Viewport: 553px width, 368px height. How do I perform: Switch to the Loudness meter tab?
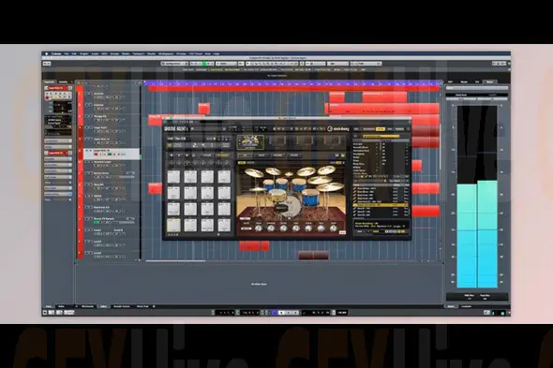point(466,306)
